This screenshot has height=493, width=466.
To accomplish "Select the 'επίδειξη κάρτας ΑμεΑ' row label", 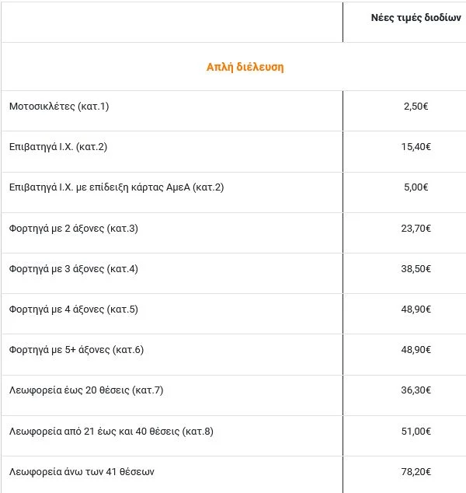I will point(116,187).
